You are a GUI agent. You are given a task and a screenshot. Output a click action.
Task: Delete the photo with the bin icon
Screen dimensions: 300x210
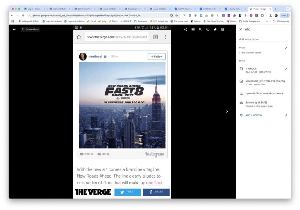223,29
